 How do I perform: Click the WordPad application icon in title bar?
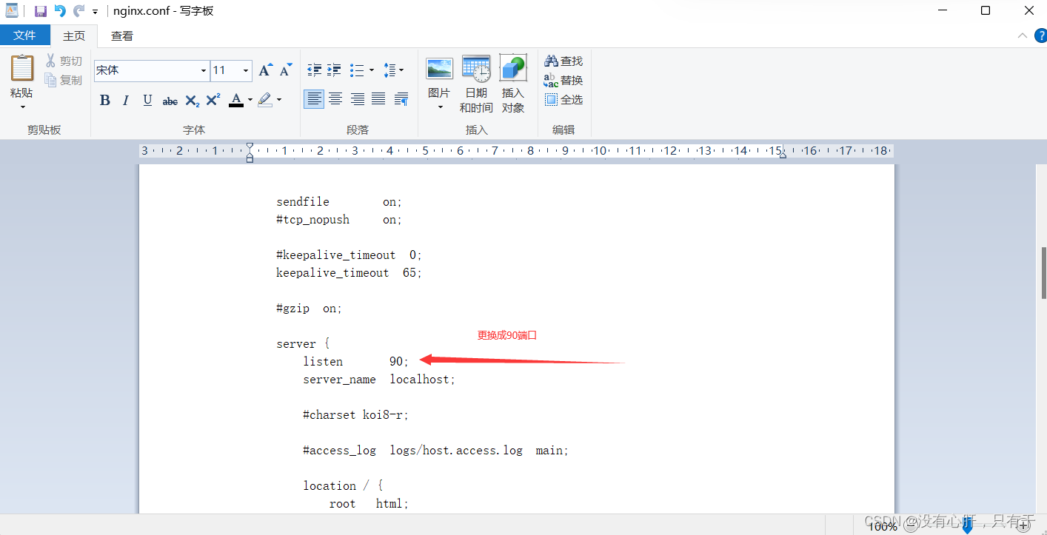[12, 11]
